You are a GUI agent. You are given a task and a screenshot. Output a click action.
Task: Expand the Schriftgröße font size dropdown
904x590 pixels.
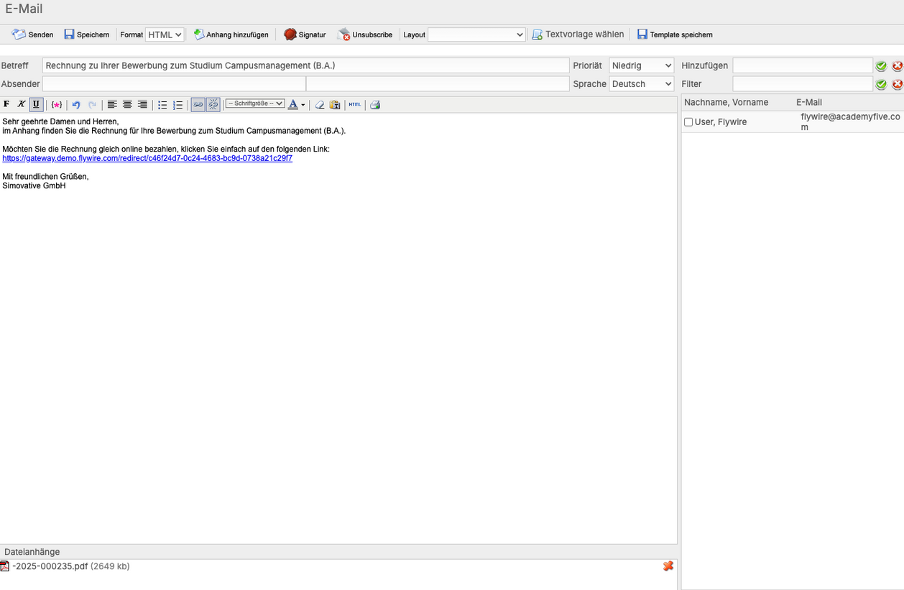[x=255, y=103]
